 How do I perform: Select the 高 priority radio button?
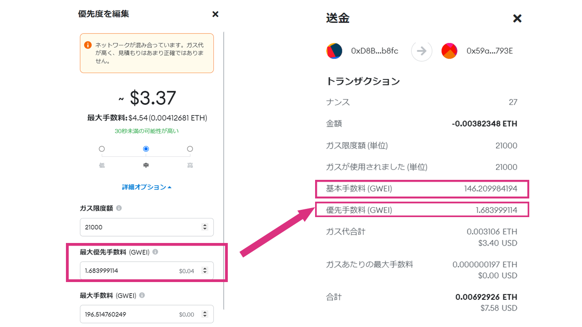tap(190, 149)
